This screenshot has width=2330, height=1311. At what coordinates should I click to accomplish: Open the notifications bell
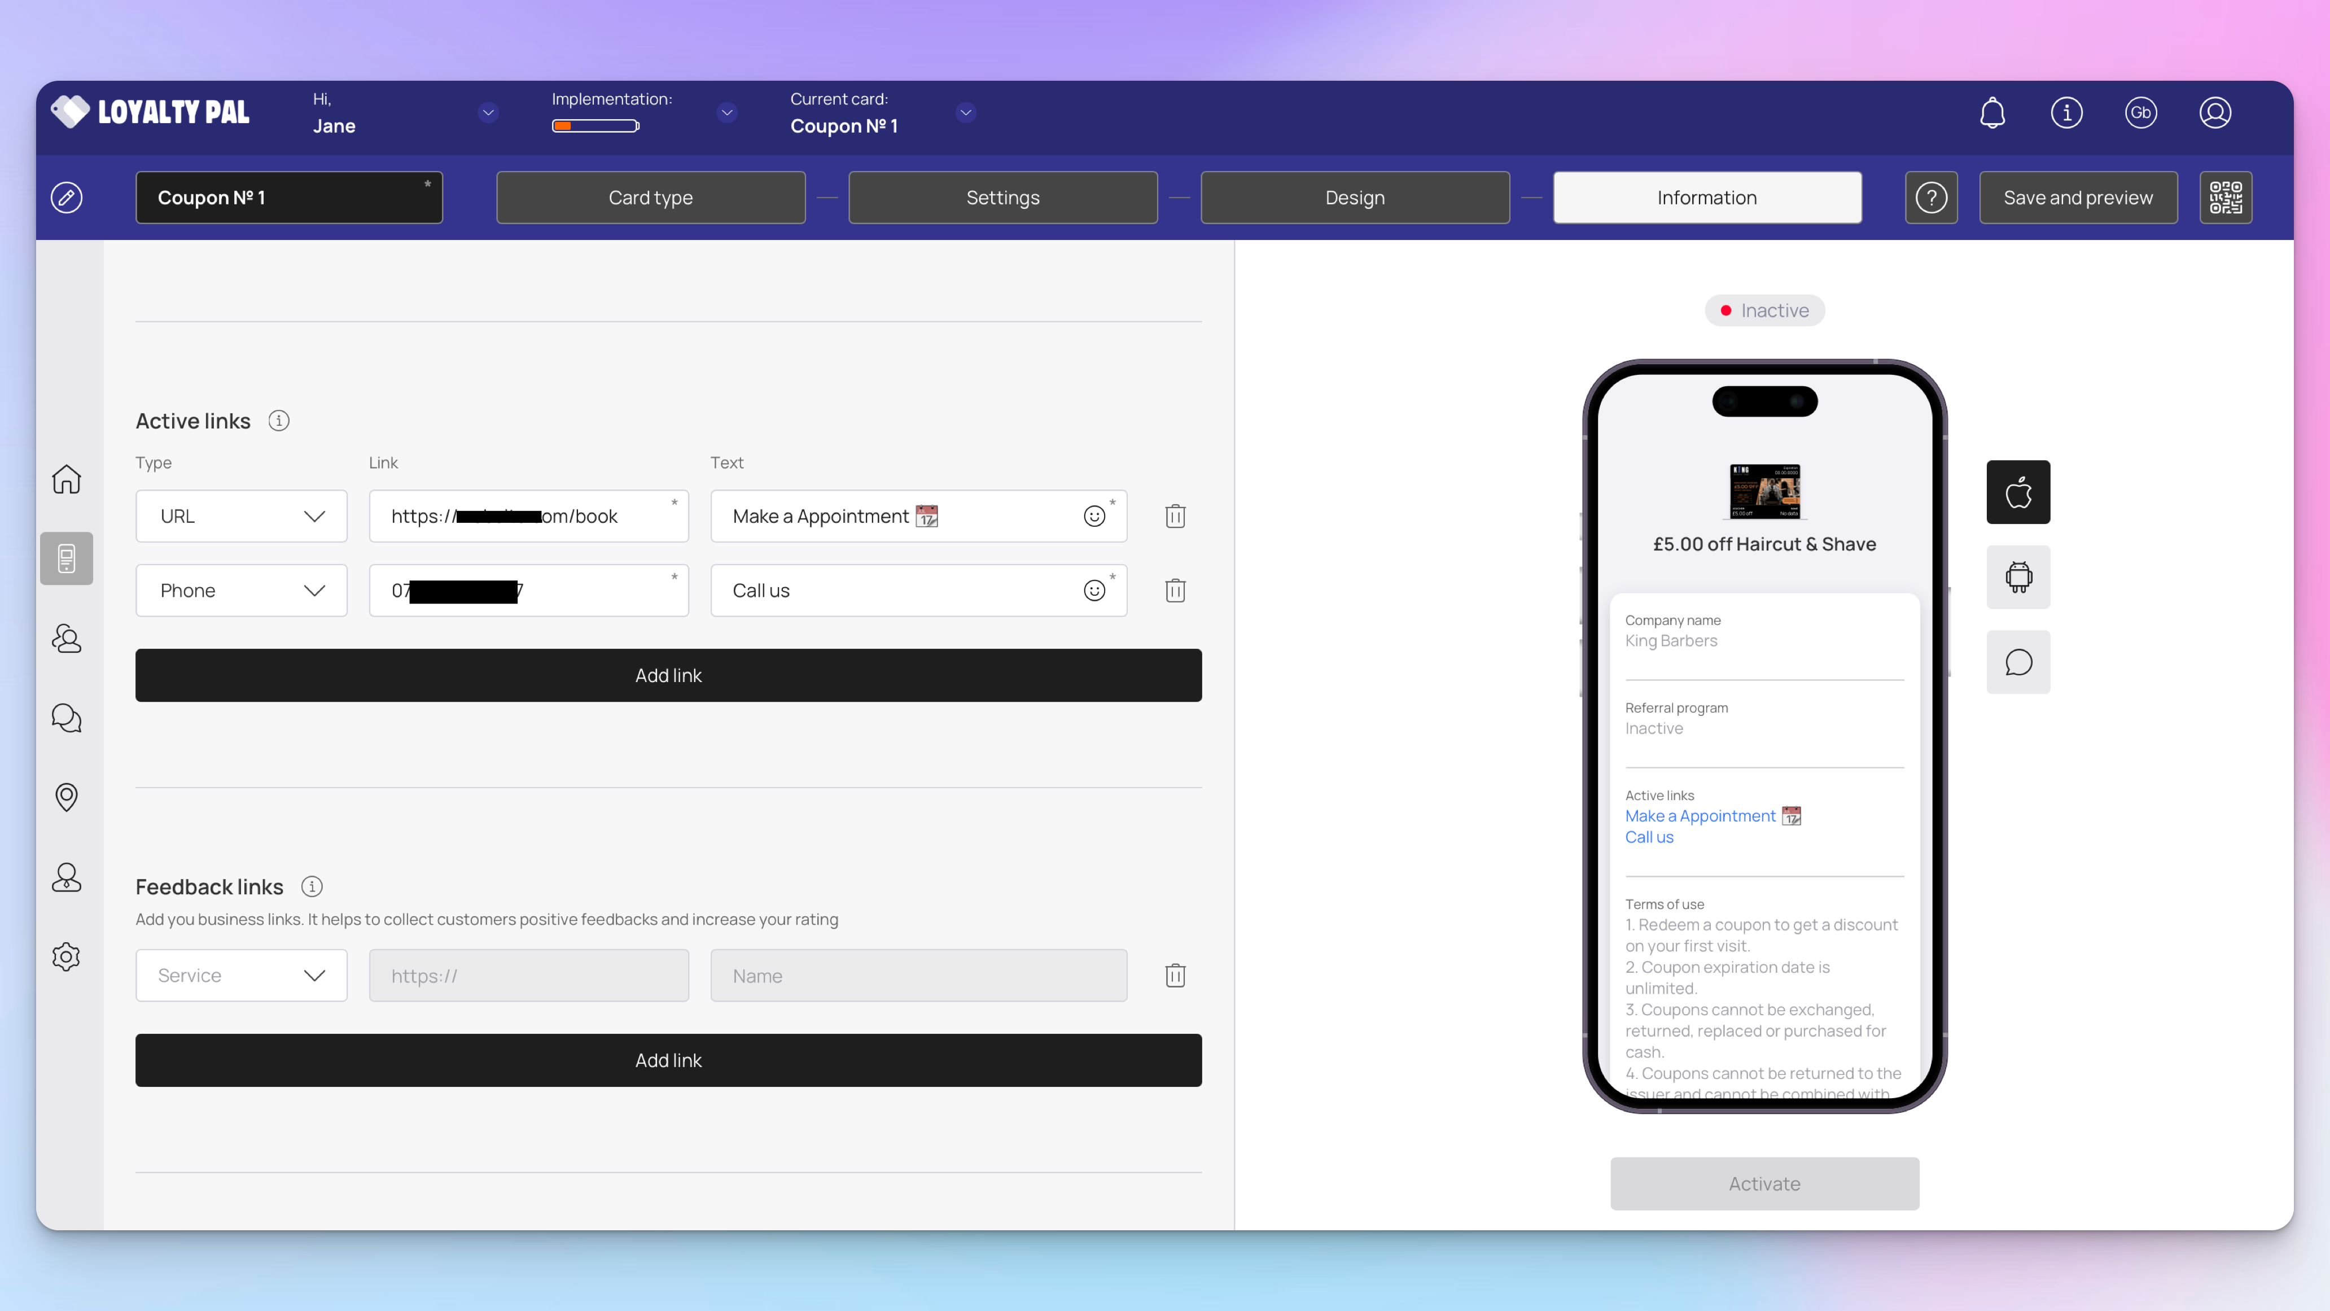(x=1992, y=113)
